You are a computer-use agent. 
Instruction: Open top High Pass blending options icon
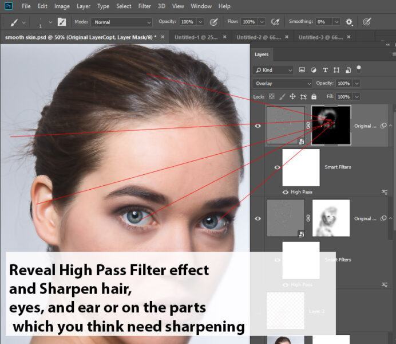coord(385,192)
